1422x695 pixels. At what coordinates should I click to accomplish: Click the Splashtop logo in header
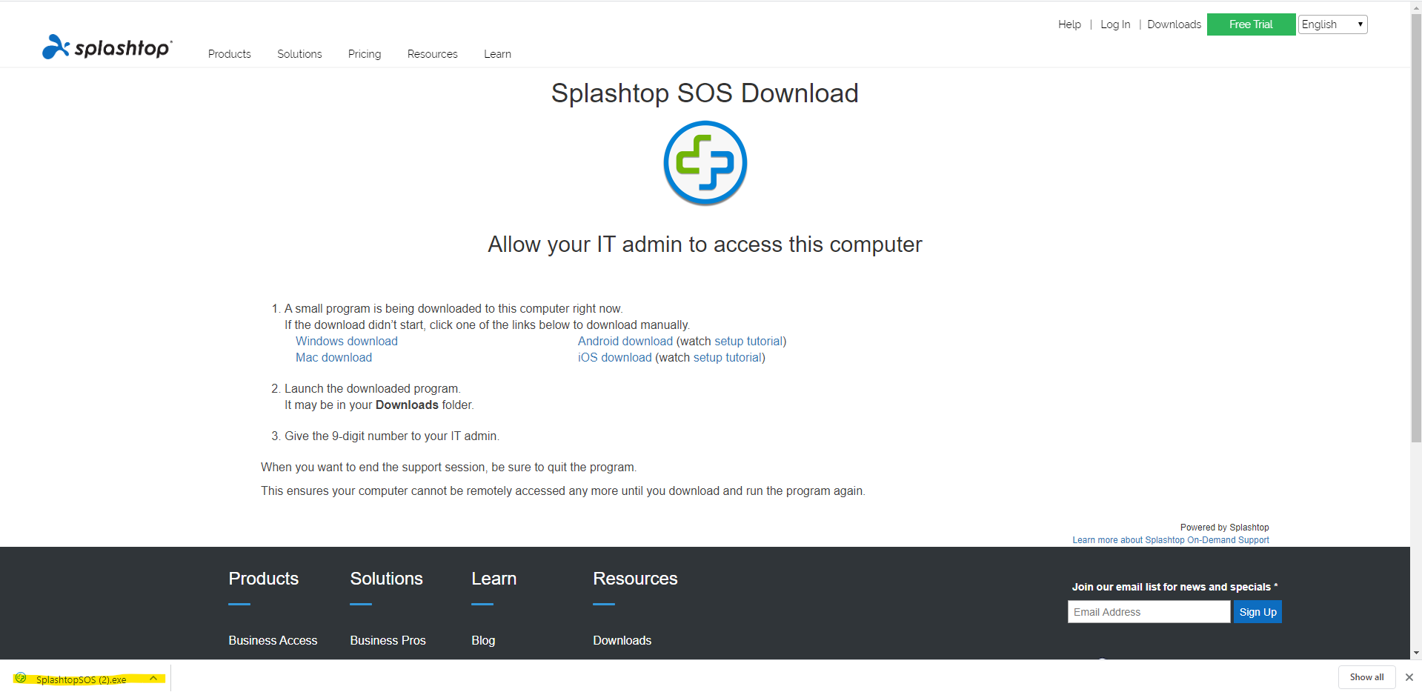tap(107, 47)
